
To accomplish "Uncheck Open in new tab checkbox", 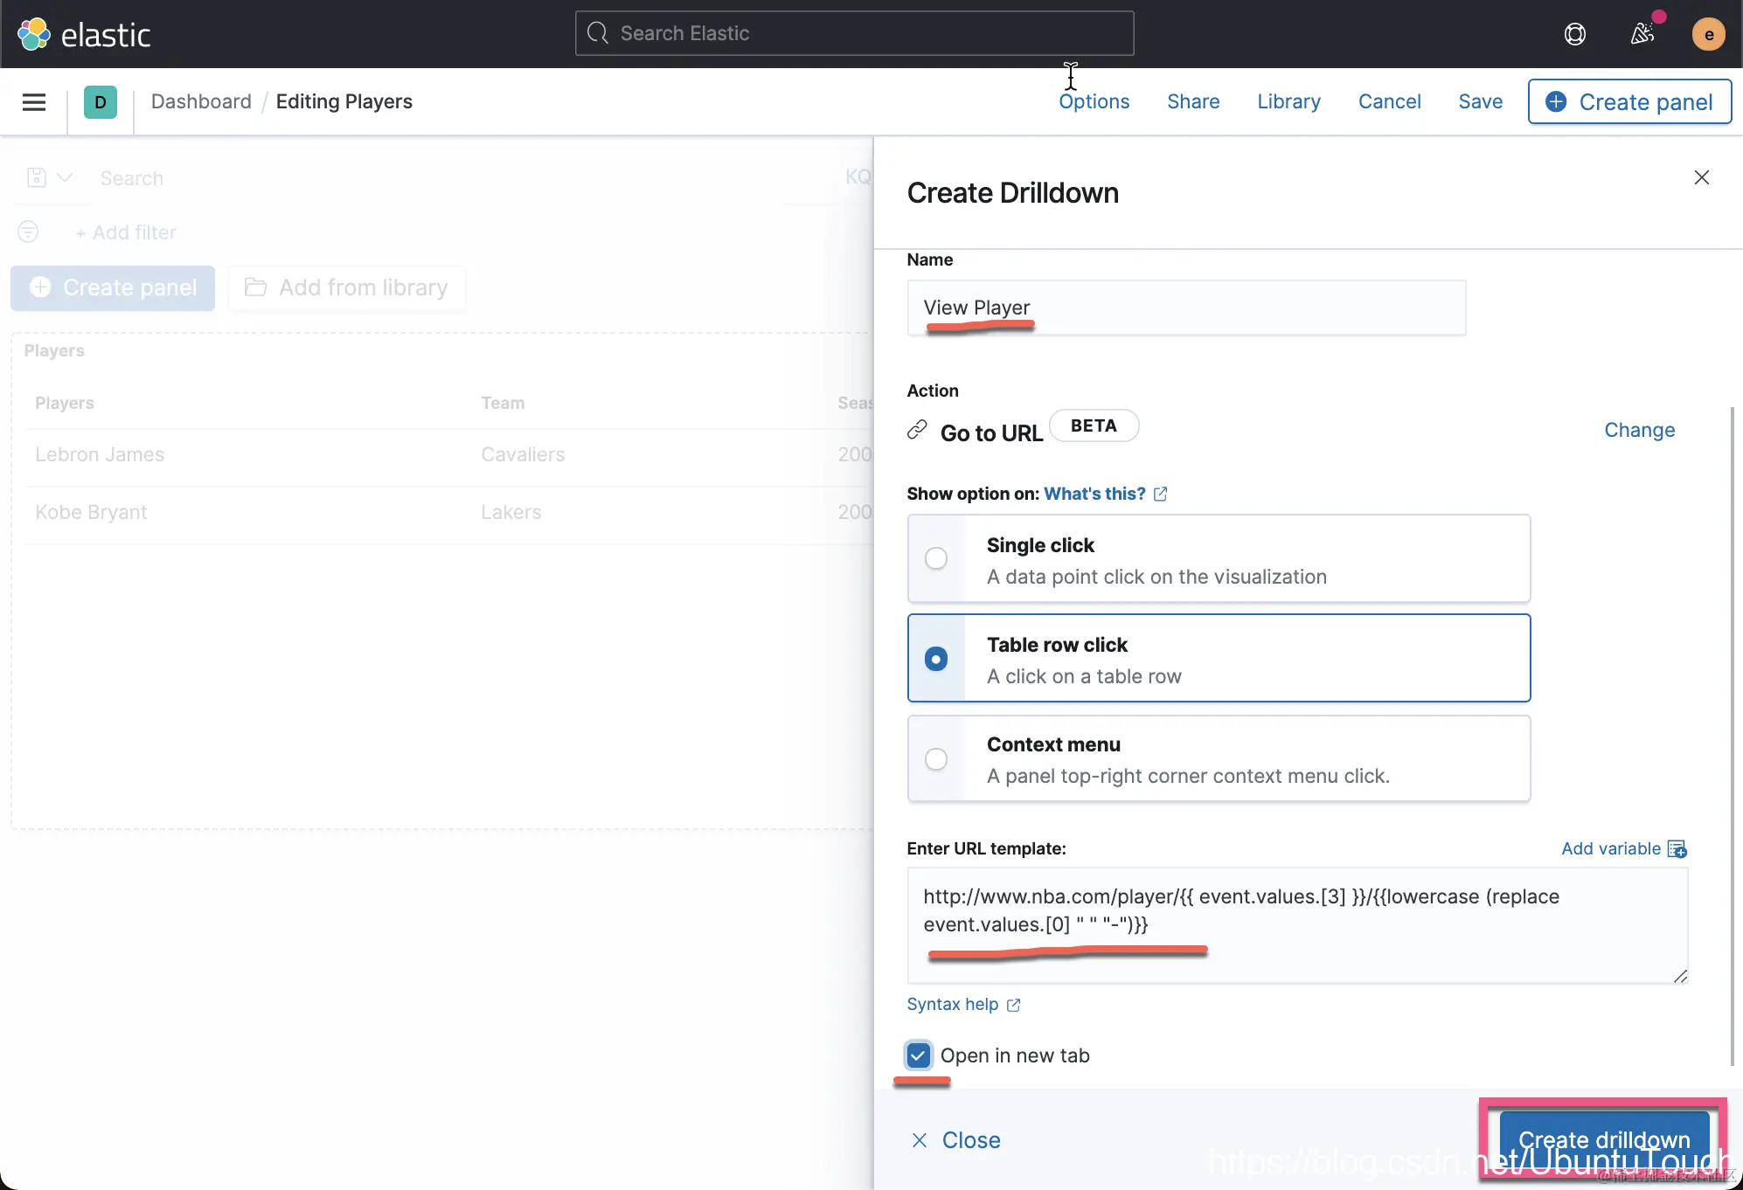I will coord(918,1055).
